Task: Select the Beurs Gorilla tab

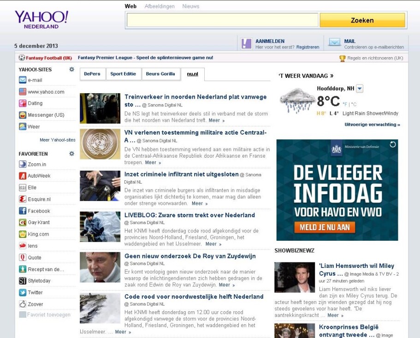Action: point(160,74)
